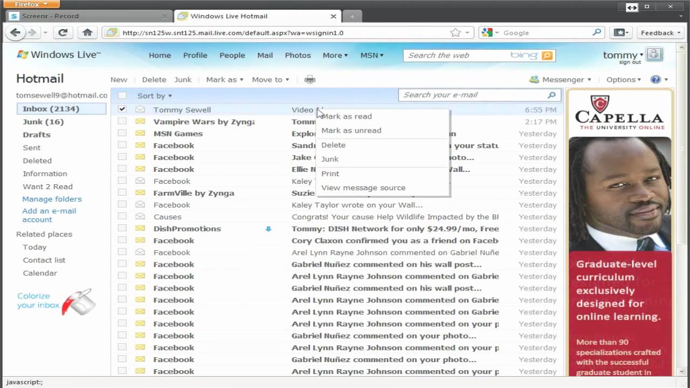Open the Mark as dropdown
The image size is (690, 388).
[224, 79]
